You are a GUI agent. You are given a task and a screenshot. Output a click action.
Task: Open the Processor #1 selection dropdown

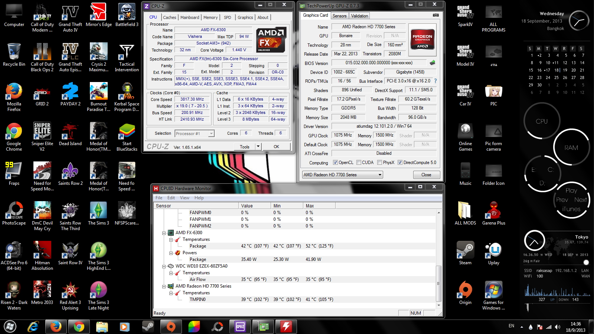(195, 134)
